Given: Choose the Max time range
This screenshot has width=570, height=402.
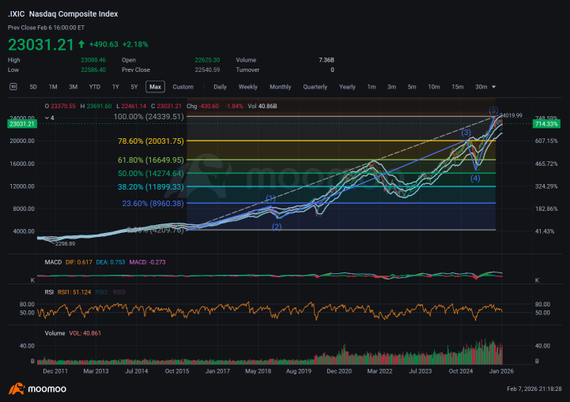Looking at the screenshot, I should click(x=155, y=87).
